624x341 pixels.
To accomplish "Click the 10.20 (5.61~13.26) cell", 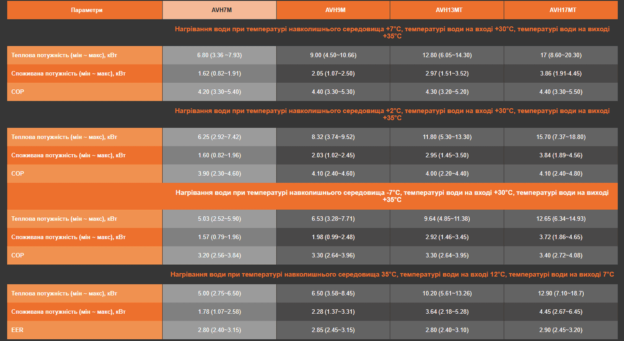I will 447,293.
